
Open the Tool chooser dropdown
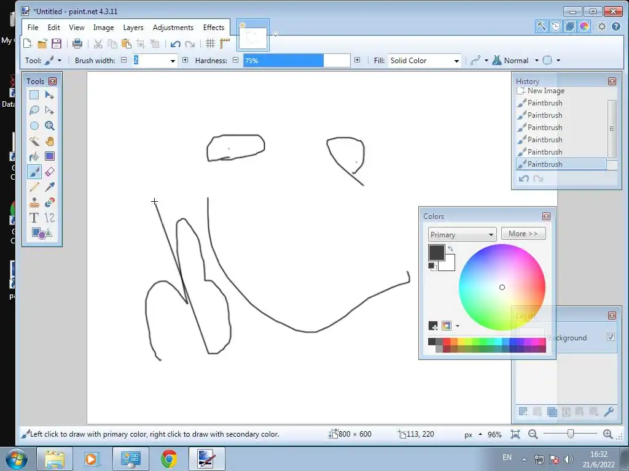(59, 61)
